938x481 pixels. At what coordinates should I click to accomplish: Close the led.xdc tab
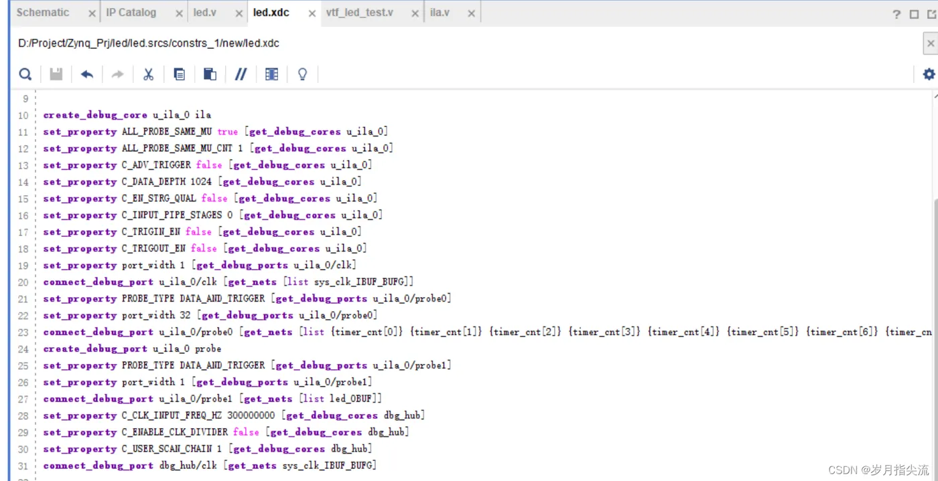coord(312,14)
